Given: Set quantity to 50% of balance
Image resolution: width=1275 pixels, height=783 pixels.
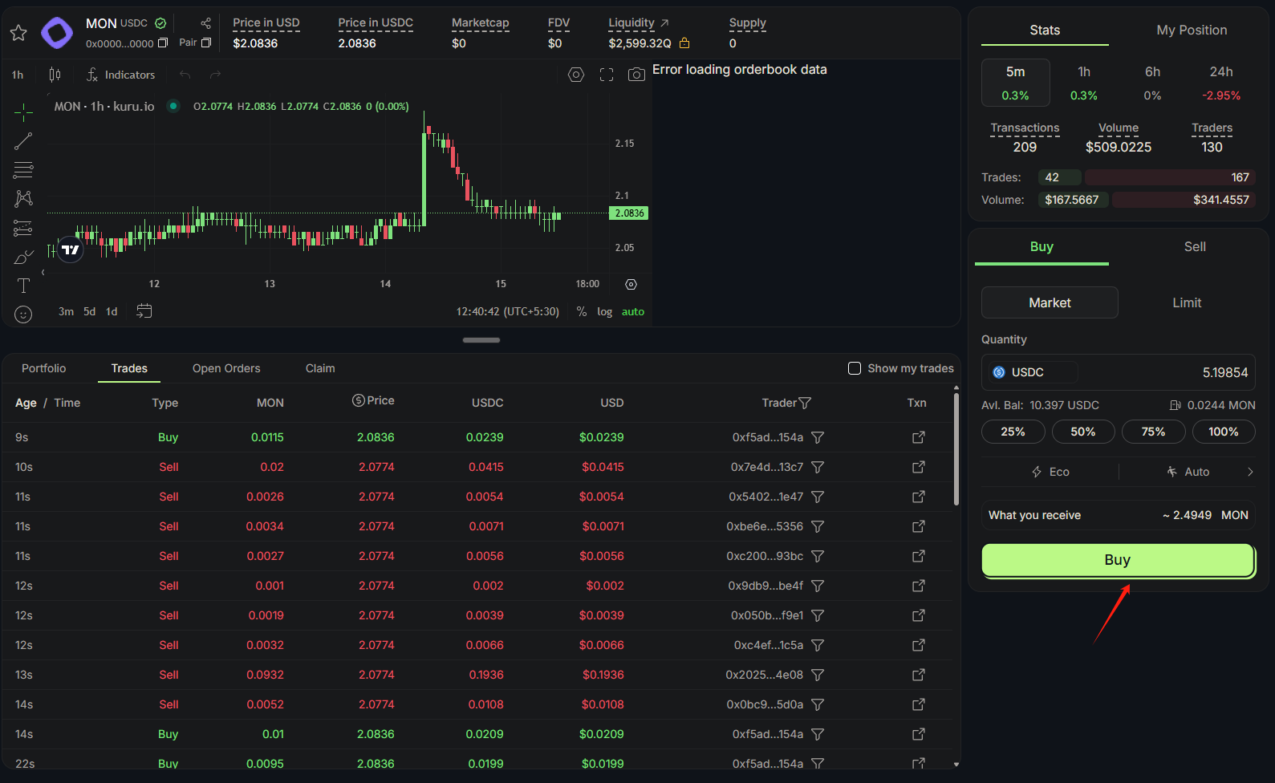Looking at the screenshot, I should [x=1082, y=432].
